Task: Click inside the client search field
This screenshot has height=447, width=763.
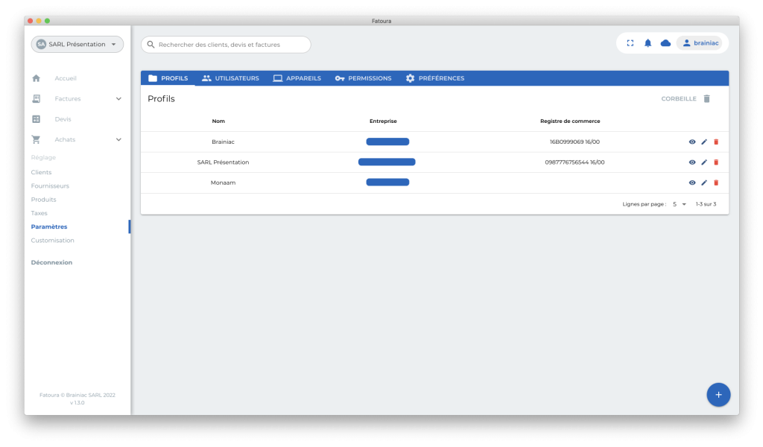Action: point(225,44)
